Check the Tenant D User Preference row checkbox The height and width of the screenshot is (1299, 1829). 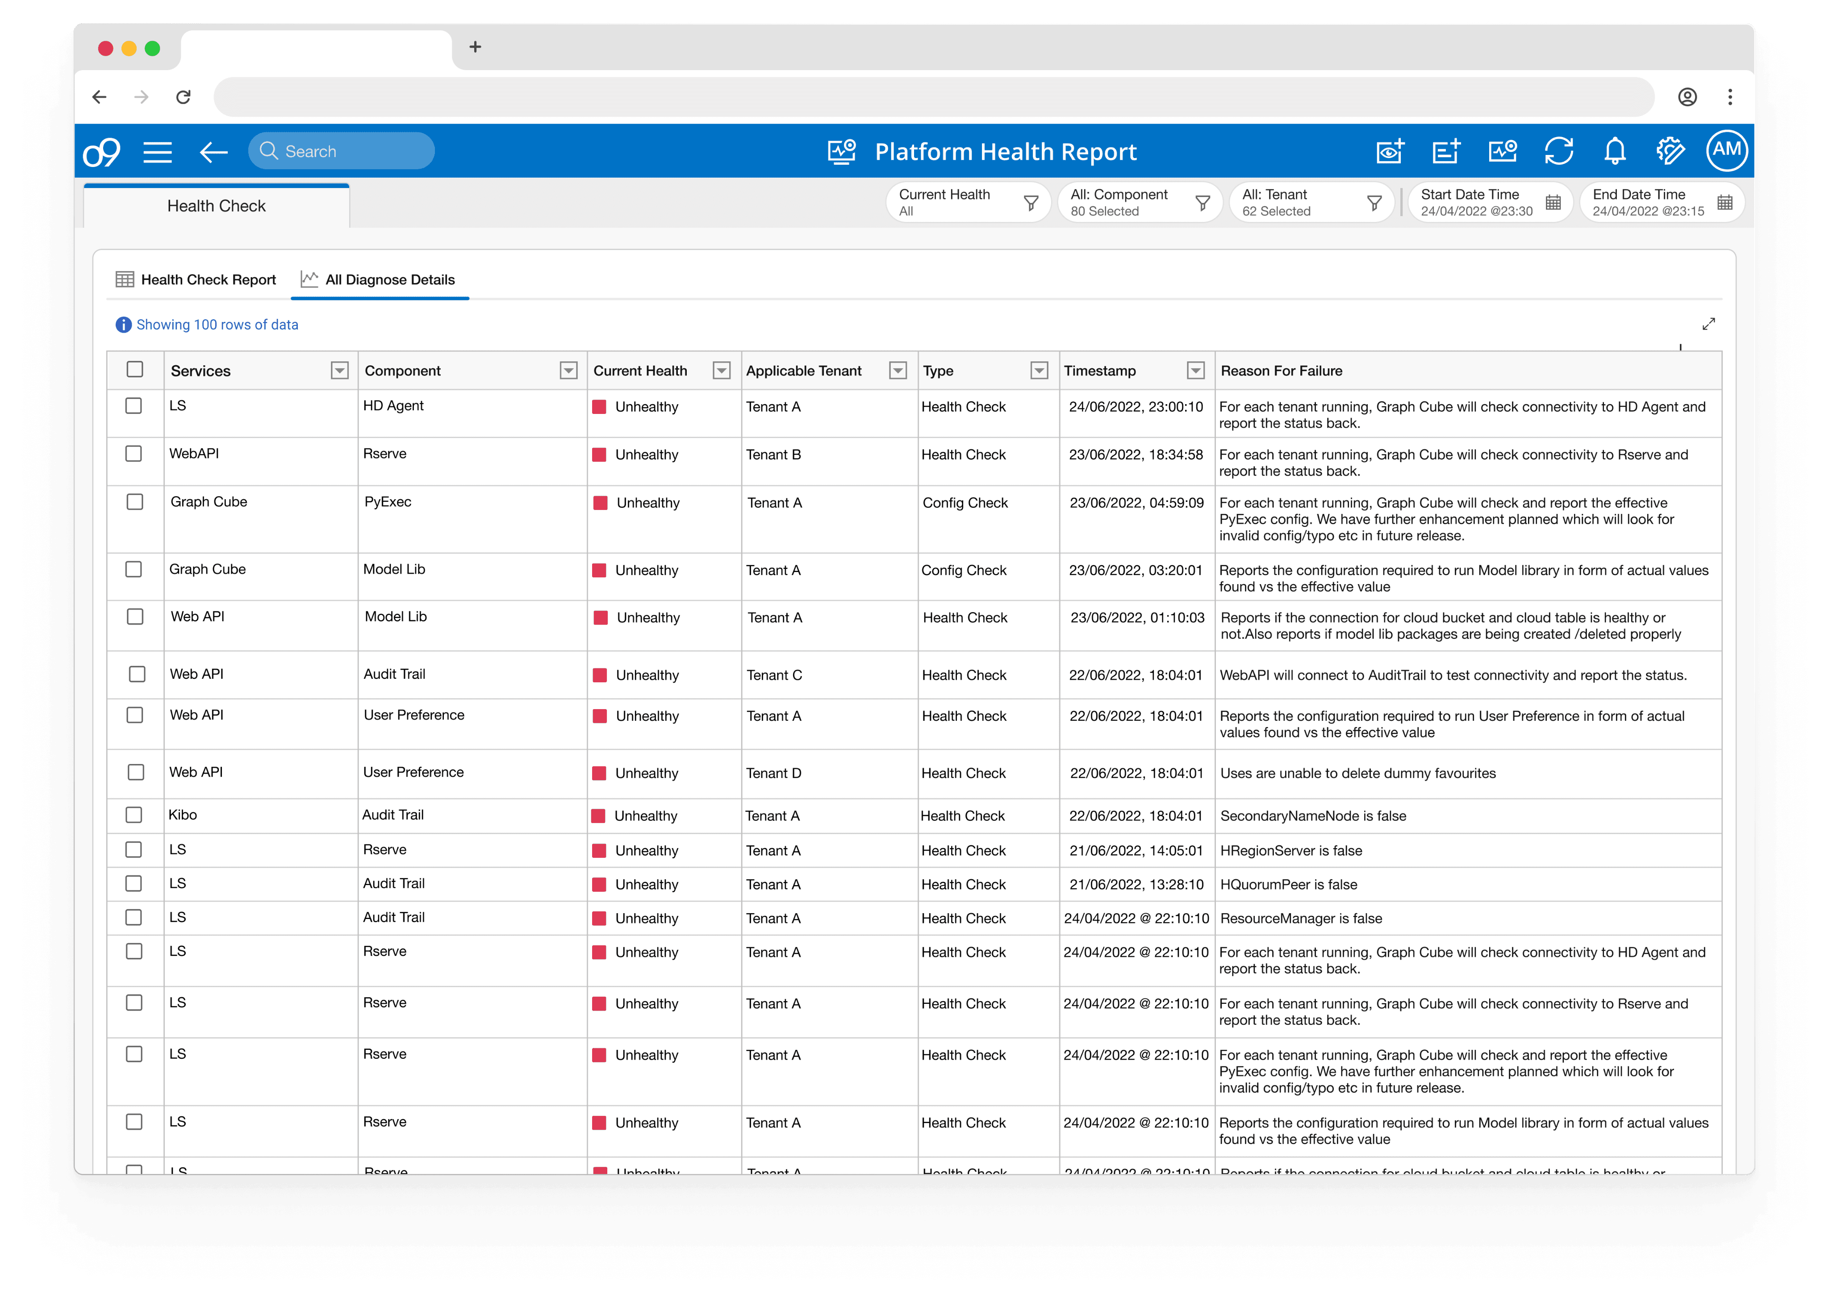click(136, 773)
